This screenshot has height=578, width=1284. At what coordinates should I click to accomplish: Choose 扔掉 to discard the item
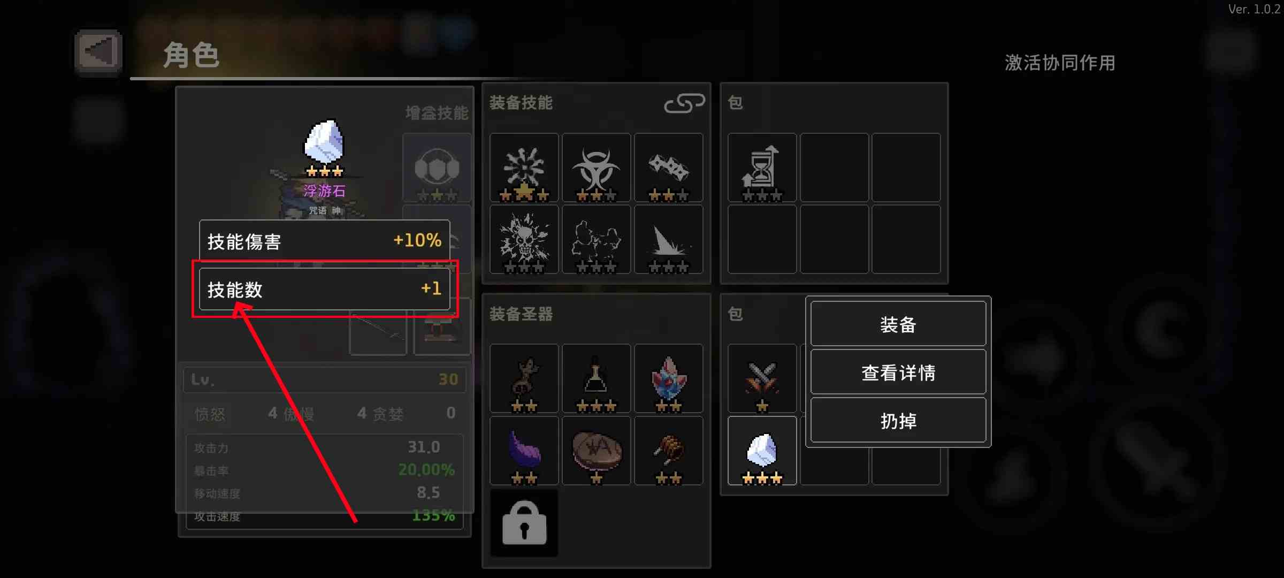[898, 420]
